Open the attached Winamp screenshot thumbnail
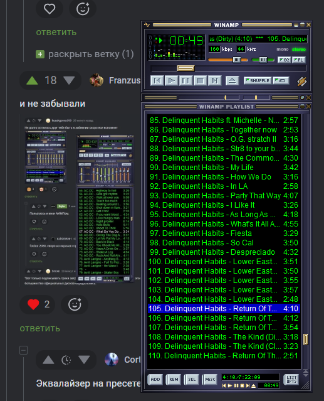The width and height of the screenshot is (324, 401). click(80, 201)
